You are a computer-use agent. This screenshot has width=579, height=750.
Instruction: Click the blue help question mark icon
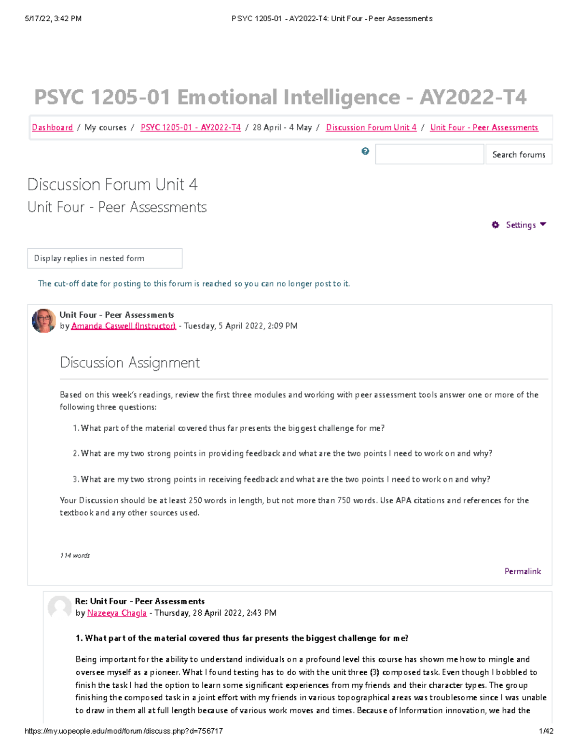366,151
